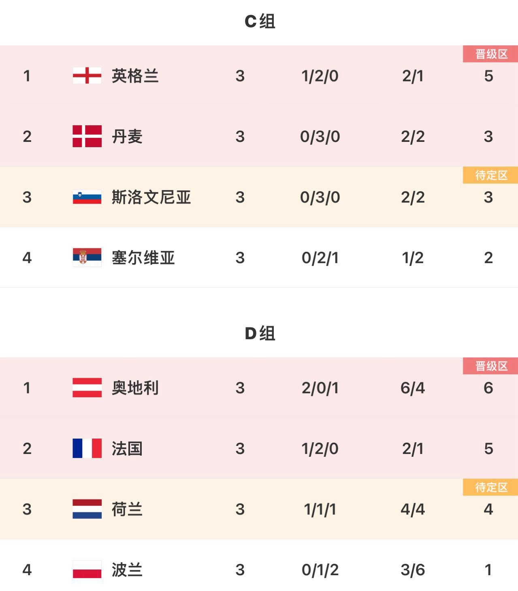Select team name 奥地利
The height and width of the screenshot is (591, 518).
(x=135, y=388)
